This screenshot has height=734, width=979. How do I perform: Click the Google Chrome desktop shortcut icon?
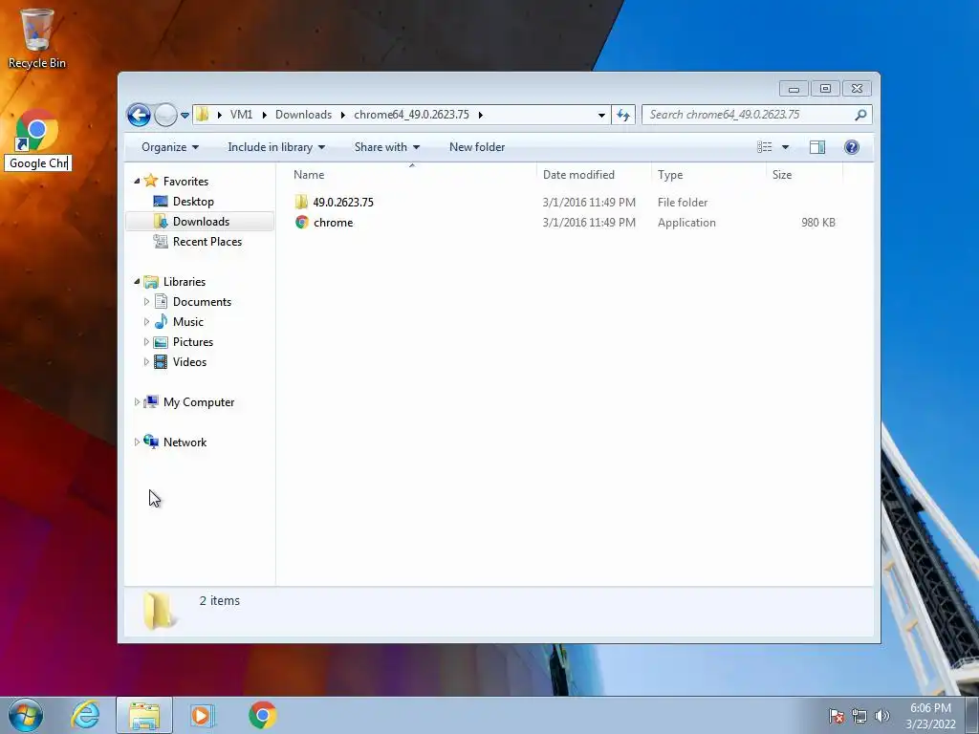[37, 131]
